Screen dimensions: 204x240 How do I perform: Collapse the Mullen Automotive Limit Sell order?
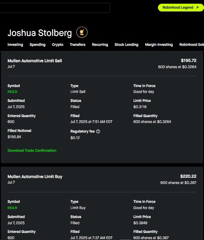click(35, 61)
